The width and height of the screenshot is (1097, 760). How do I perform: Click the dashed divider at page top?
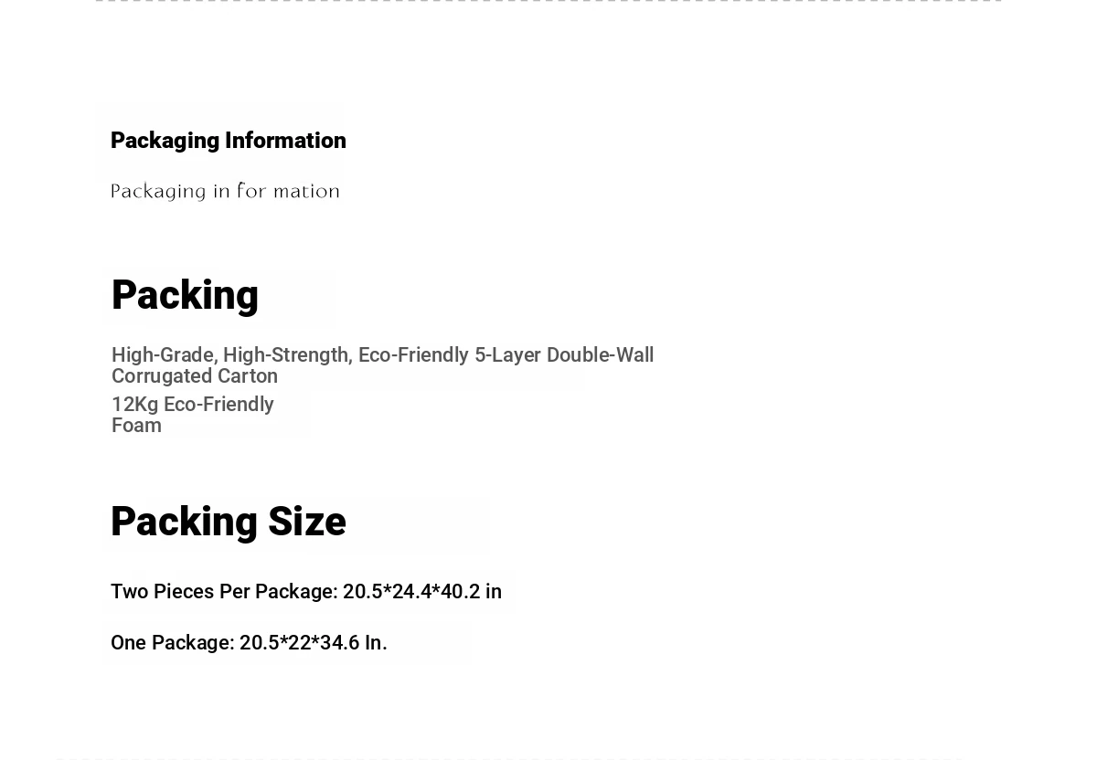548,1
